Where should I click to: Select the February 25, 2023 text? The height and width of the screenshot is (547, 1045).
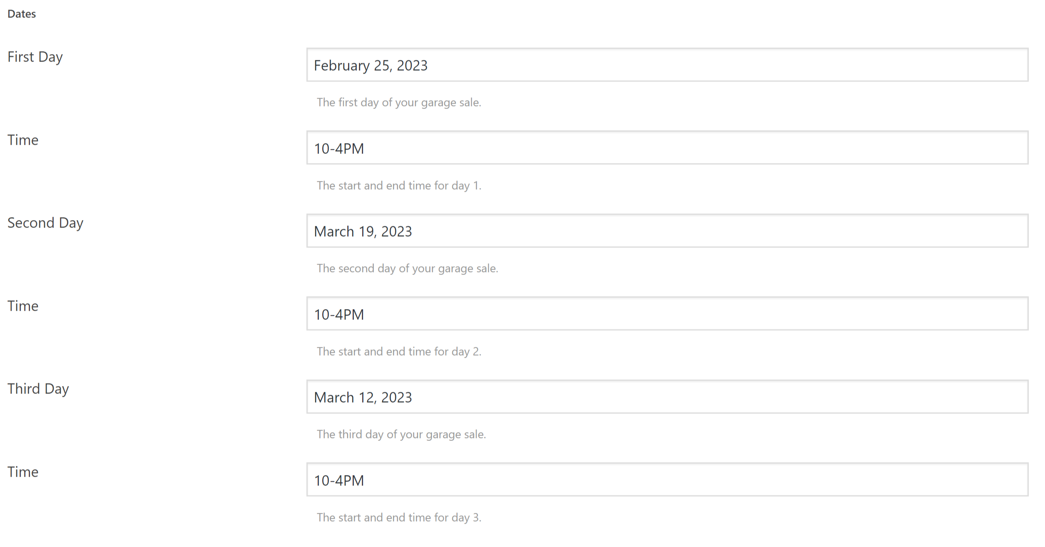click(371, 66)
